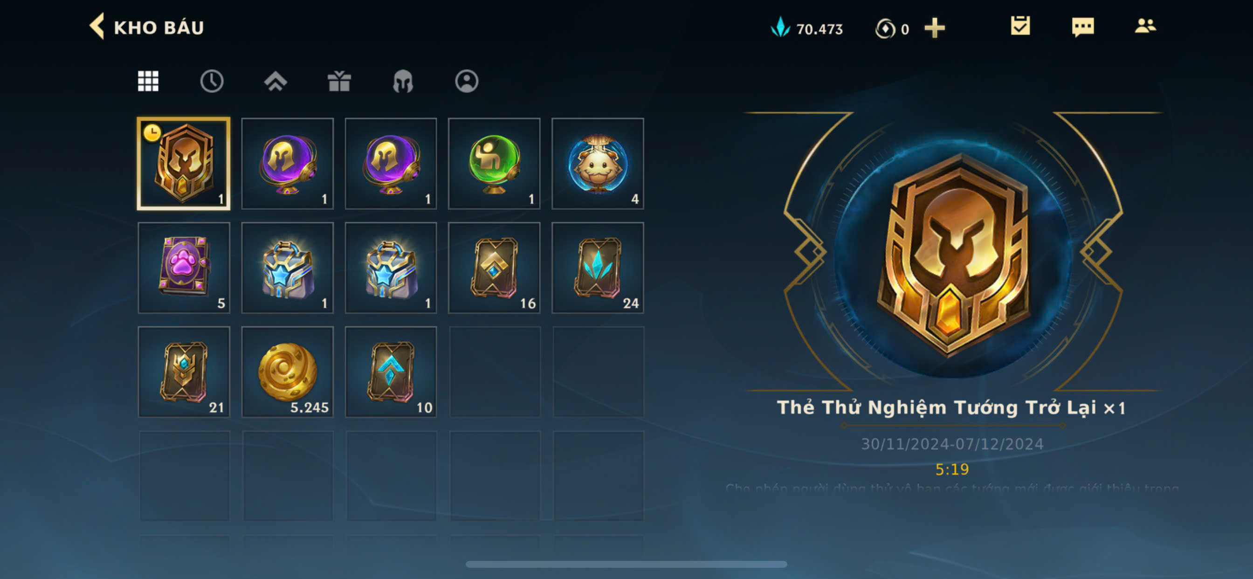This screenshot has width=1253, height=579.
Task: Open the missions checklist icon
Action: [1020, 26]
